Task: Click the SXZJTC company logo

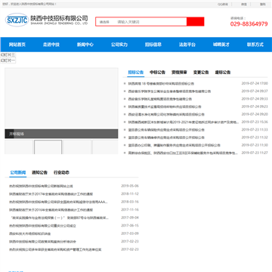Action: 17,20
